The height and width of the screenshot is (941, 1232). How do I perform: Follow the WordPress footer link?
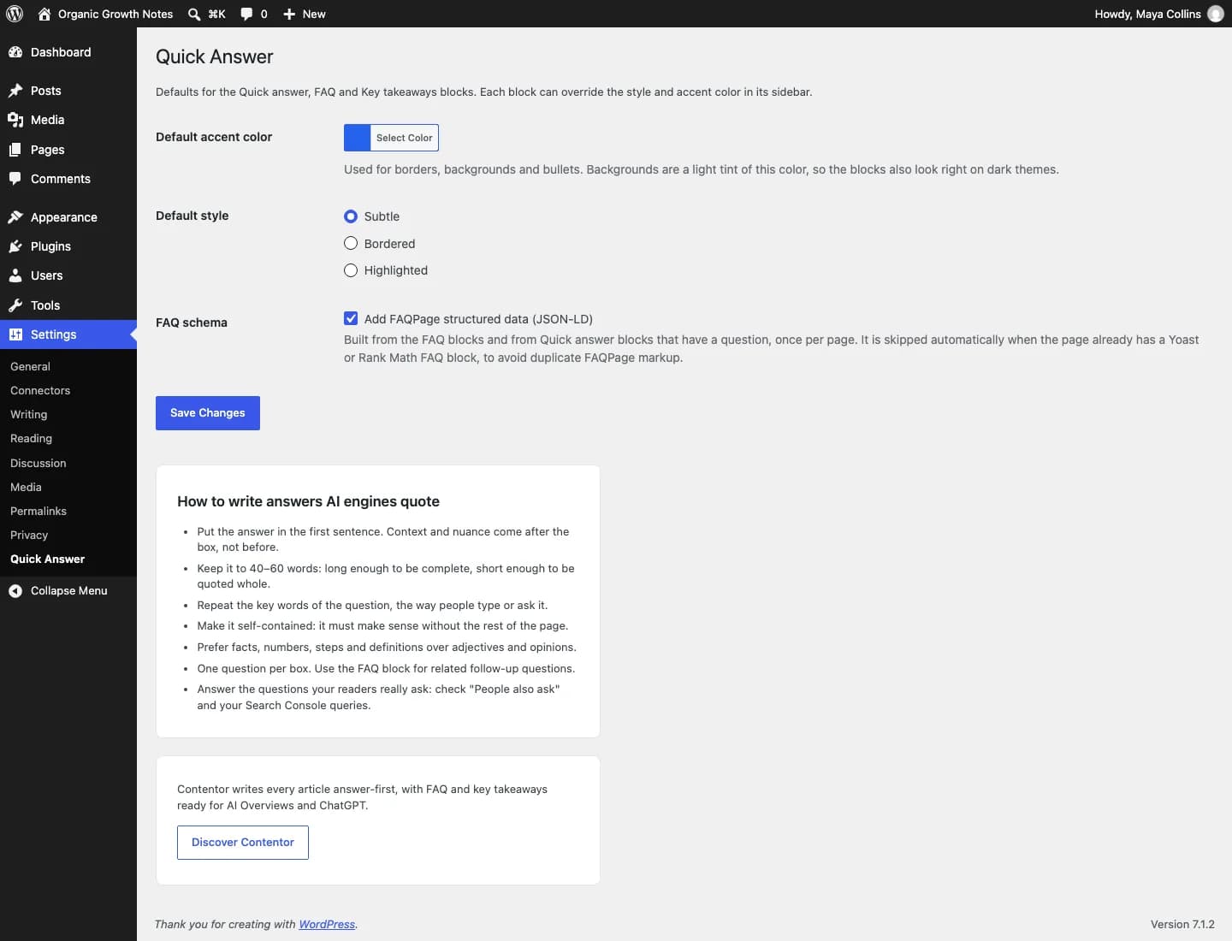[327, 925]
